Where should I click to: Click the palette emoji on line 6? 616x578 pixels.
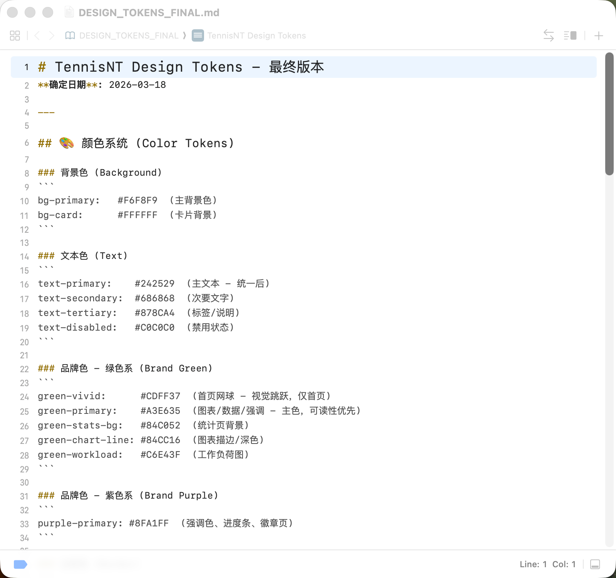tap(67, 143)
